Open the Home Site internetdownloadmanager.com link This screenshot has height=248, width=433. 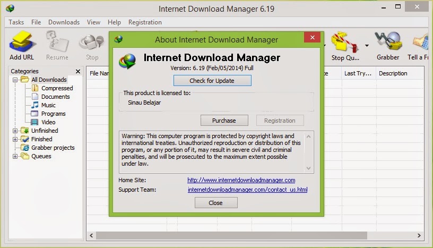click(241, 180)
